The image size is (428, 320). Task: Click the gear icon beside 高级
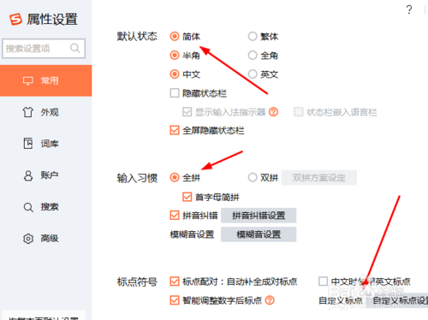(x=28, y=239)
